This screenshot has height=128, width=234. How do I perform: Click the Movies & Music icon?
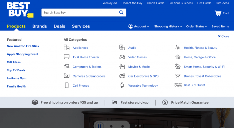122,66
